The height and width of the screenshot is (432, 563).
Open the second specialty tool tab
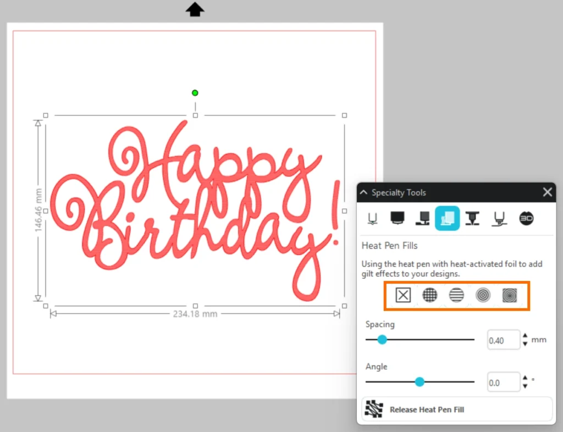coord(396,218)
